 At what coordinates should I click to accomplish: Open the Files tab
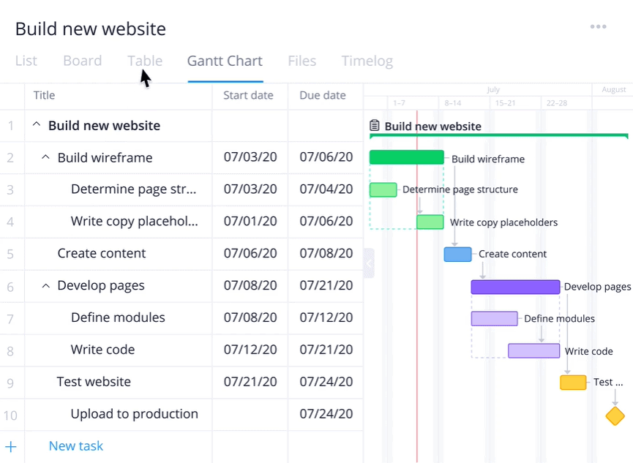301,61
